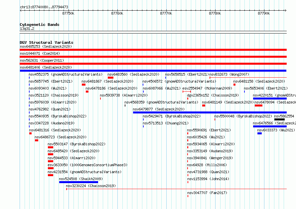
Task: Click the nsv6481406 (Sedlazeck2020) variant label
Action: click(x=46, y=67)
